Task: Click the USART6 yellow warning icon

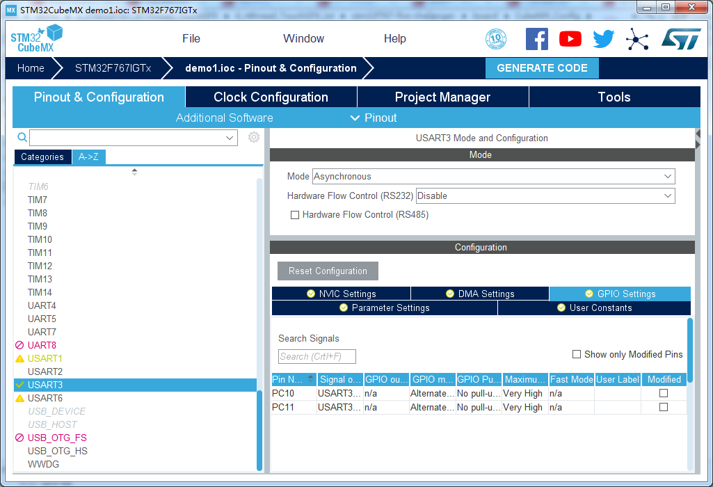Action: coord(19,398)
